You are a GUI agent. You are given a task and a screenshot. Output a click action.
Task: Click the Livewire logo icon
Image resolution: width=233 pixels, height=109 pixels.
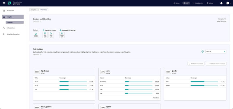[9, 3]
